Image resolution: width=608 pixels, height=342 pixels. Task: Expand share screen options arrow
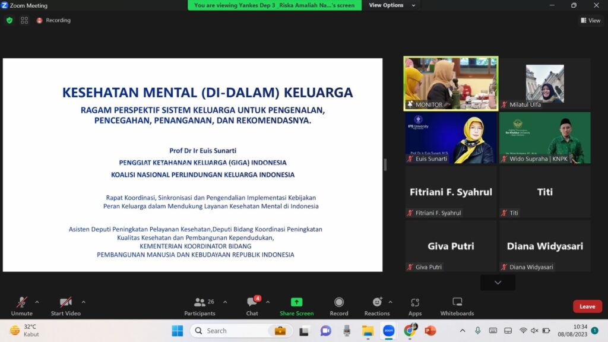pos(312,302)
